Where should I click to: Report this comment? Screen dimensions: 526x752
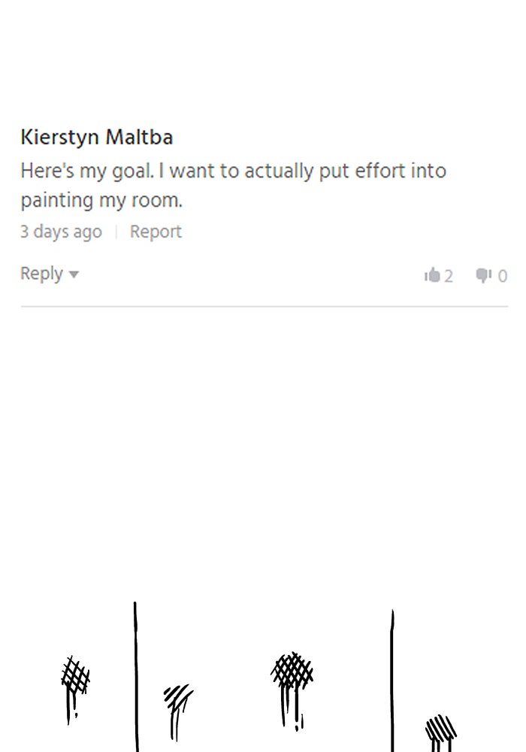click(x=156, y=232)
